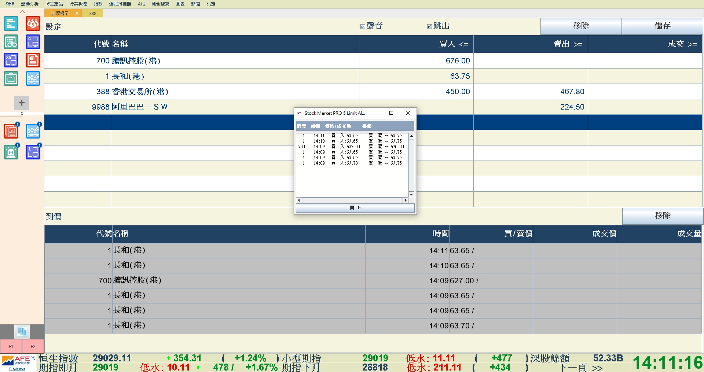Open the blue XS screen layout icon
Image resolution: width=704 pixels, height=372 pixels.
click(x=11, y=60)
